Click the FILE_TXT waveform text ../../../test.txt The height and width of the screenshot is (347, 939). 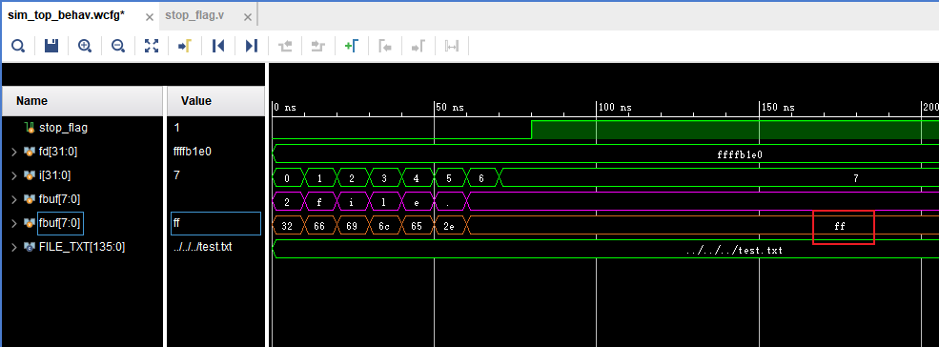click(734, 251)
